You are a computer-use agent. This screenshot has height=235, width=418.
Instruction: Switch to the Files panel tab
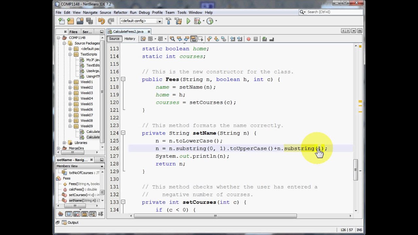tap(73, 32)
